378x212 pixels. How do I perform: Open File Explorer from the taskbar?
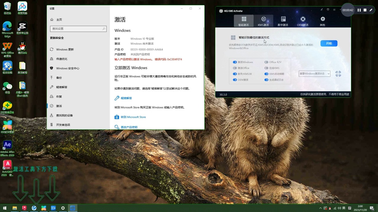[x=14, y=208]
